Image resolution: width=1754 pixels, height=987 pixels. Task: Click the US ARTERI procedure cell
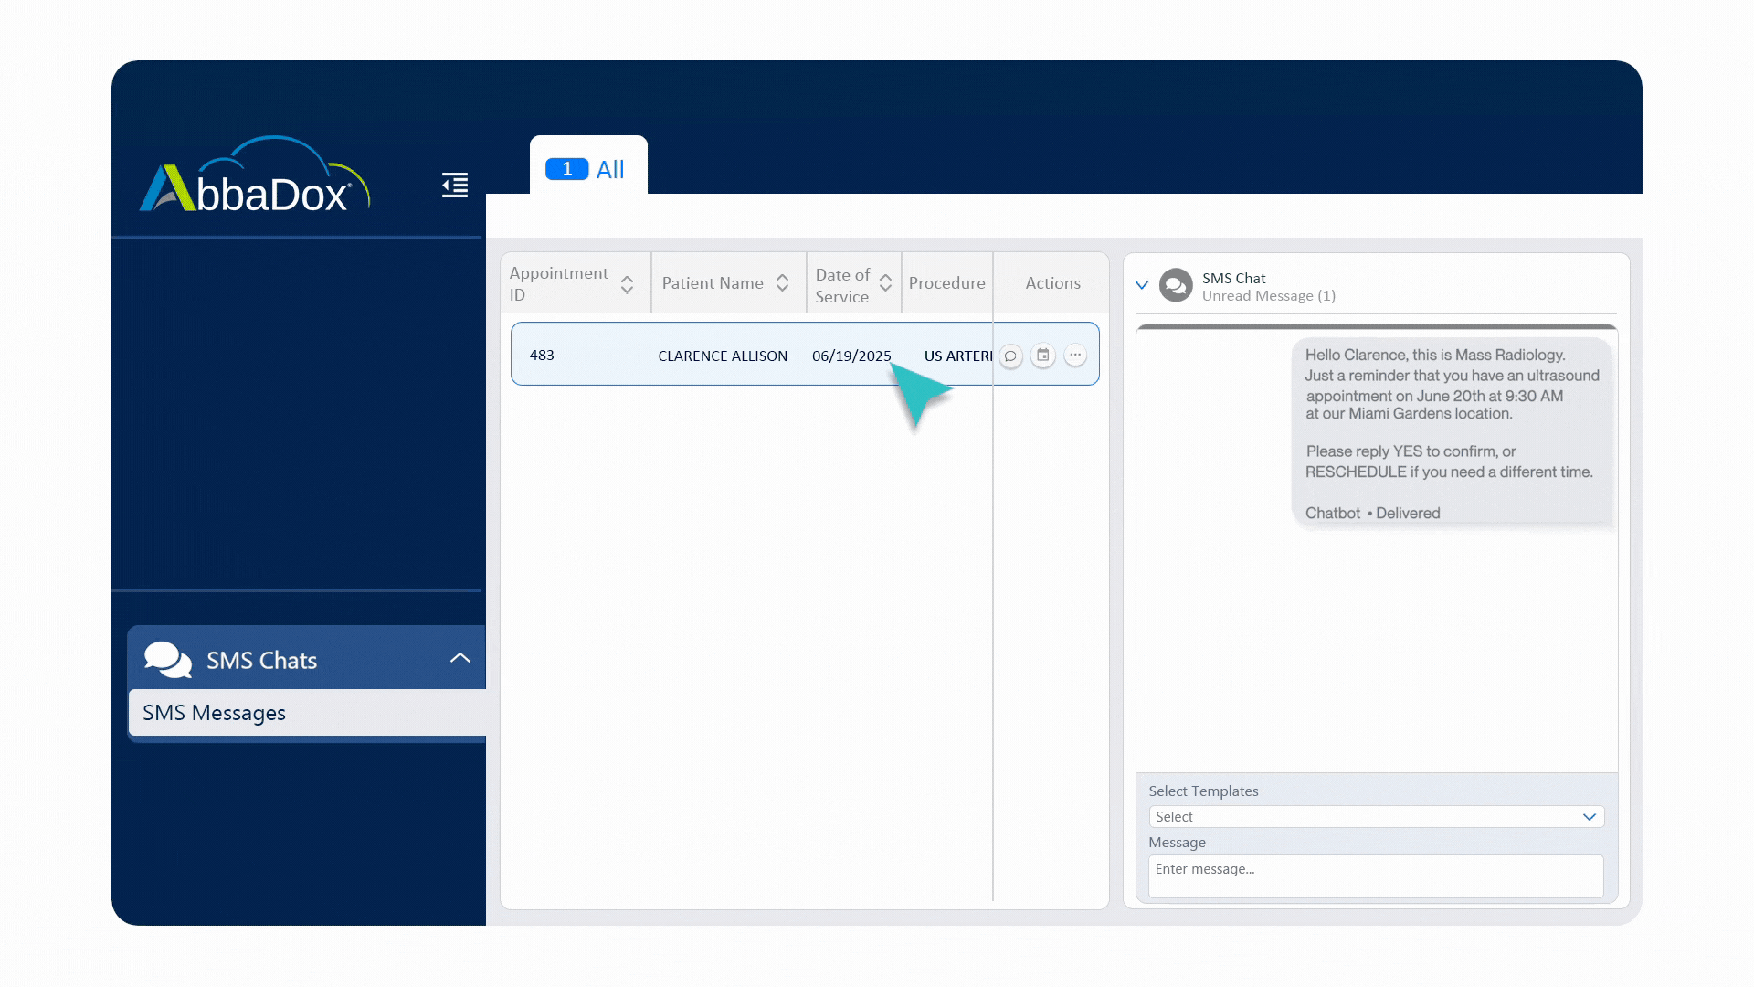coord(957,356)
